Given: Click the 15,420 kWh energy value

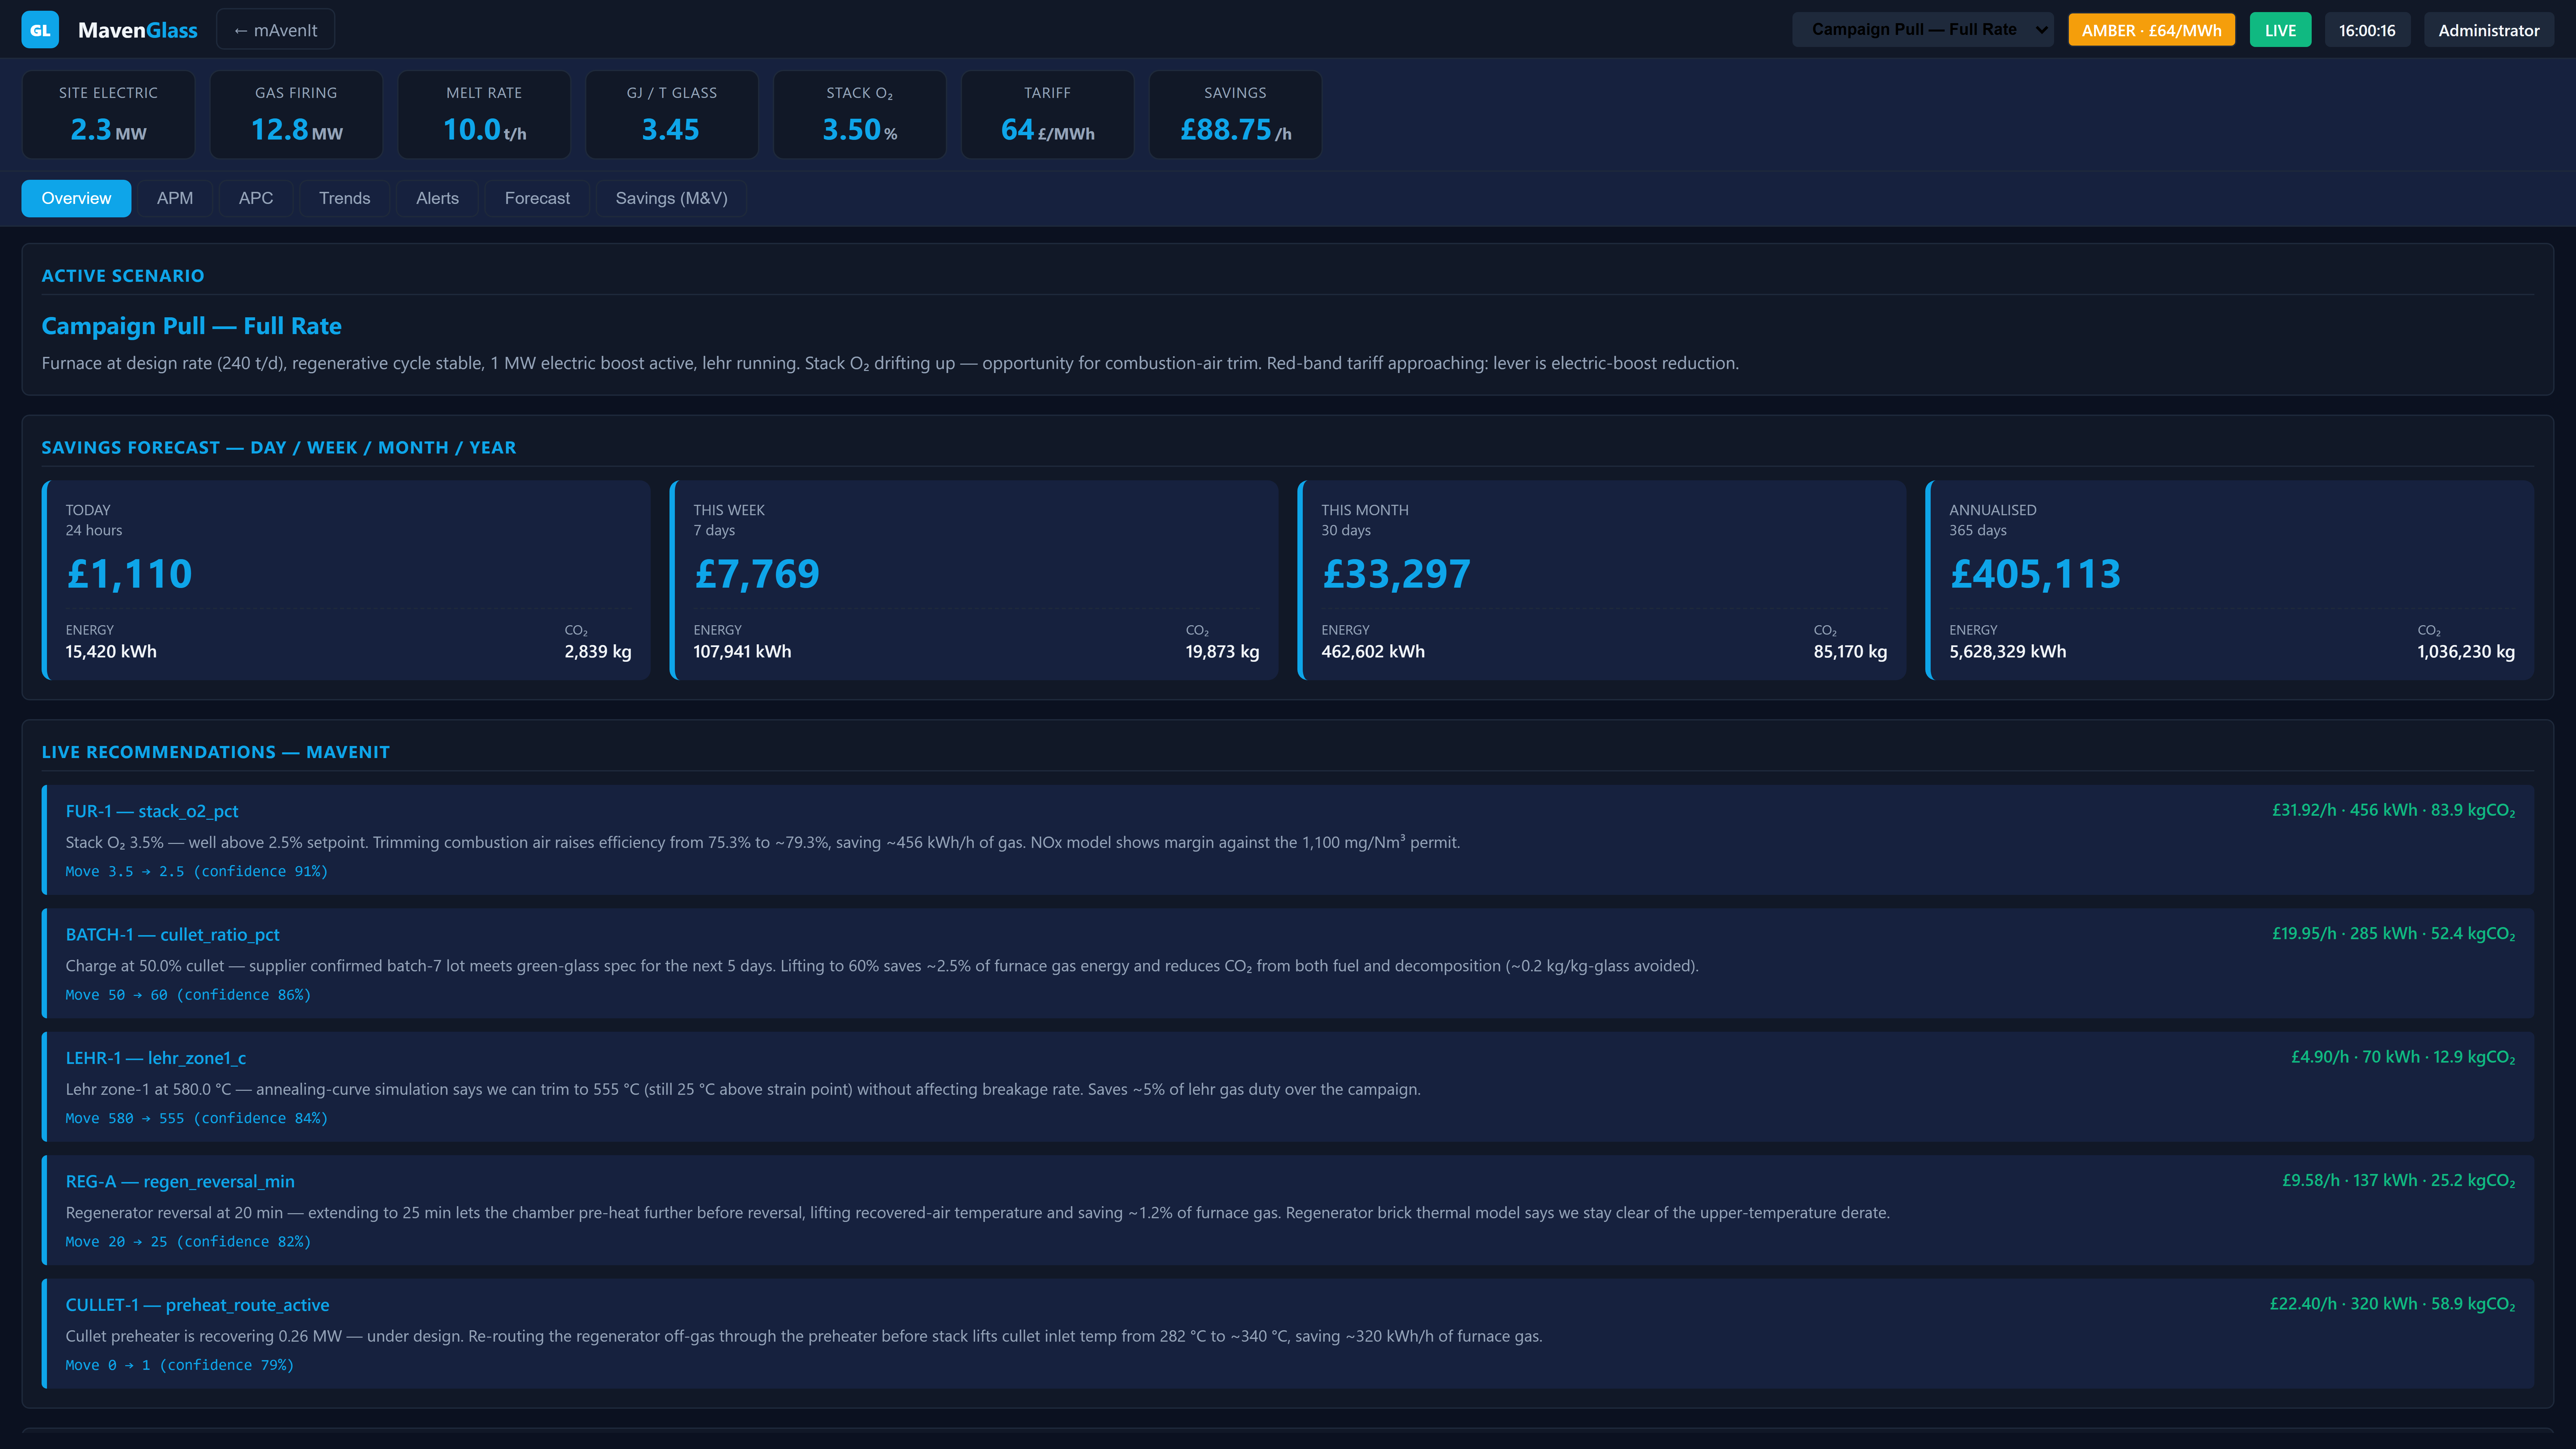Looking at the screenshot, I should click(x=111, y=652).
